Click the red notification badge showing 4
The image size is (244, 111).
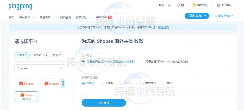click(182, 5)
